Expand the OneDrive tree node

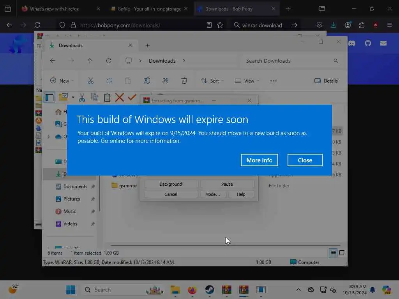tap(48, 137)
